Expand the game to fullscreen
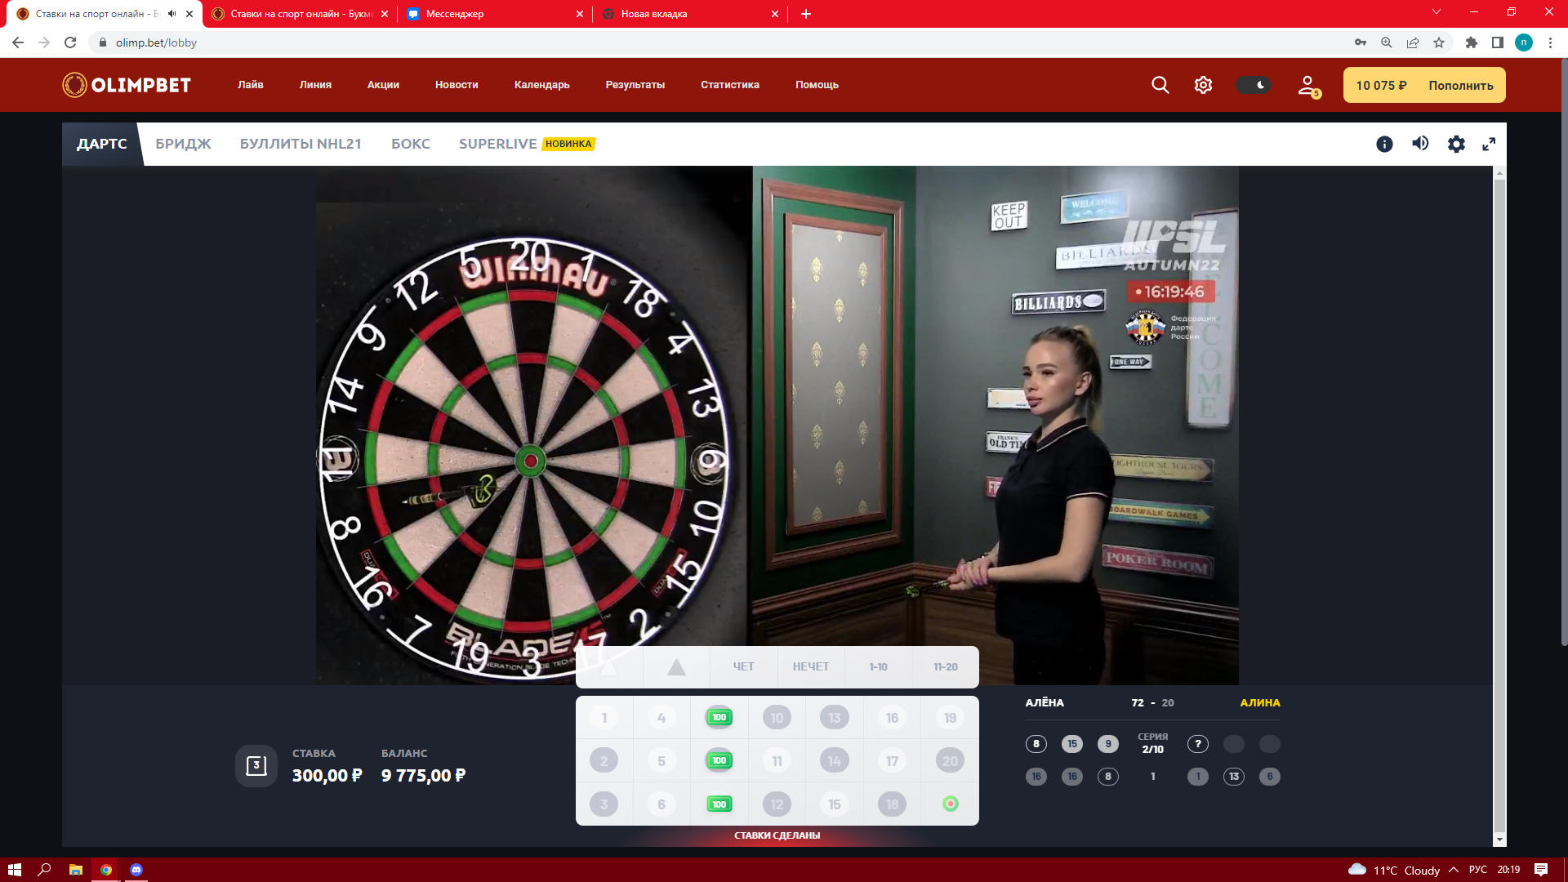The width and height of the screenshot is (1568, 882). click(x=1489, y=144)
